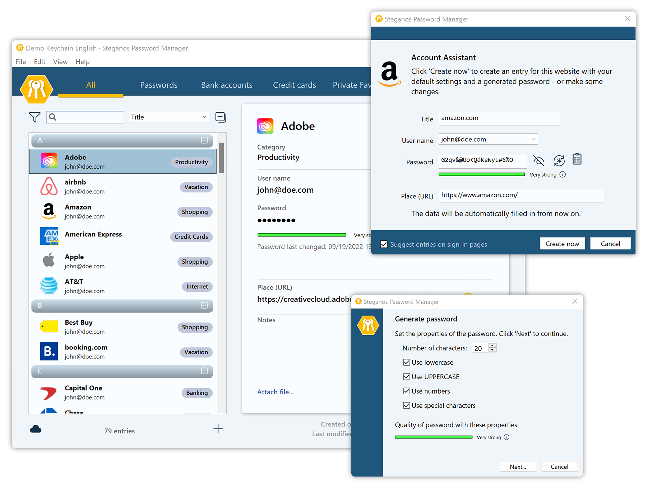This screenshot has width=648, height=488.
Task: Increase number of characters stepper
Action: 492,346
